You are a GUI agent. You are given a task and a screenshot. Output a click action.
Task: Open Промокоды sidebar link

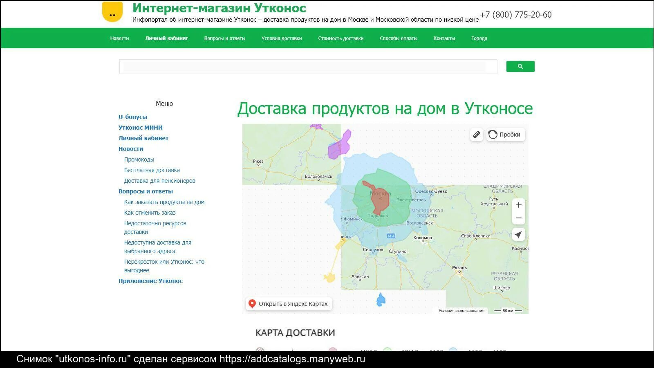coord(139,159)
